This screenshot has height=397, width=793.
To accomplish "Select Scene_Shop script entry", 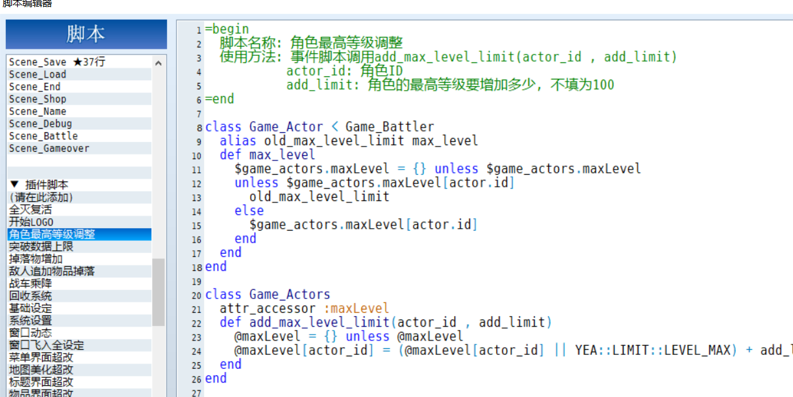I will [80, 99].
